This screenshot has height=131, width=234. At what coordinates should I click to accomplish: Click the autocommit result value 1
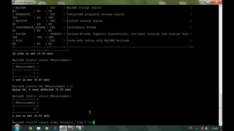[34, 73]
